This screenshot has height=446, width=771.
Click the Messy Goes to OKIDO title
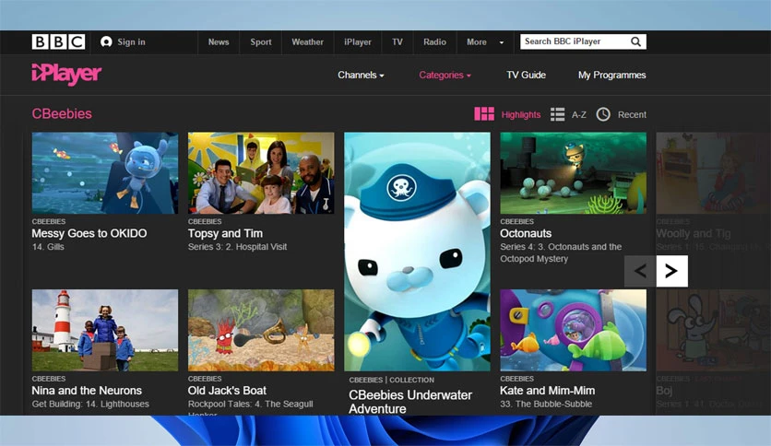(89, 233)
